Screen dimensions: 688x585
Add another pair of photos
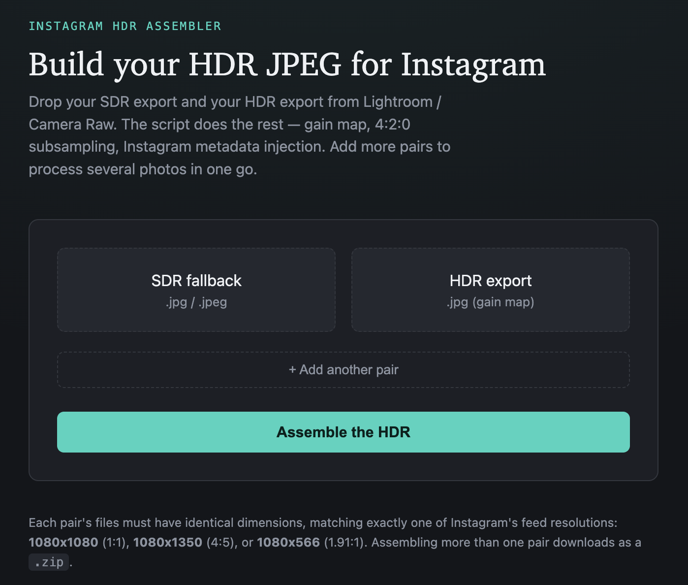point(344,370)
